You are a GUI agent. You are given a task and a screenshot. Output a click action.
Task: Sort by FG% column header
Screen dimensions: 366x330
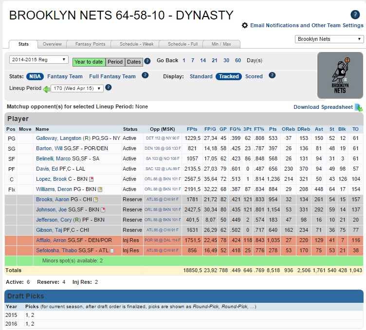(235, 129)
